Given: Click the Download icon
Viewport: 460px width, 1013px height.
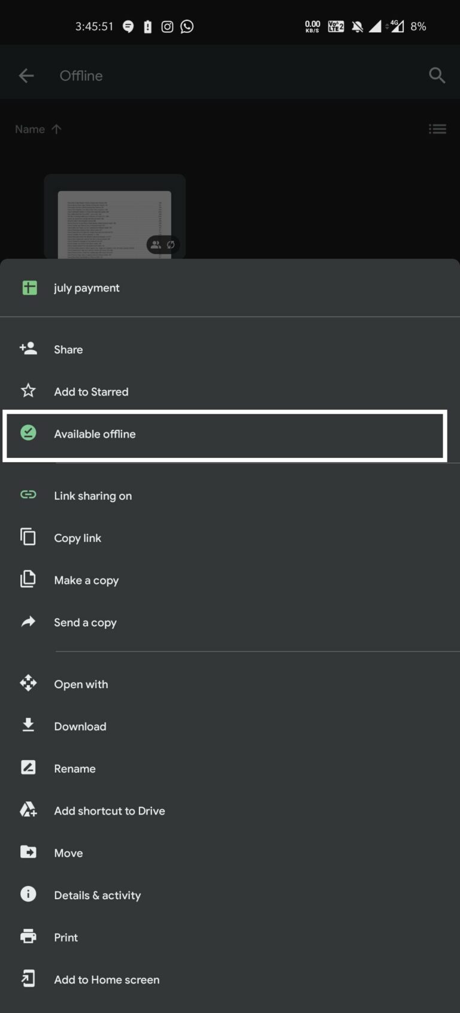Looking at the screenshot, I should click(28, 725).
